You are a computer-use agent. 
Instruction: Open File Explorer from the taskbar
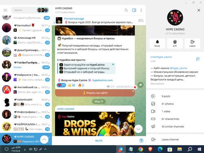coord(180,149)
